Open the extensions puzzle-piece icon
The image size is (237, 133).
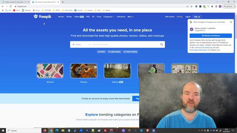(x=212, y=7)
